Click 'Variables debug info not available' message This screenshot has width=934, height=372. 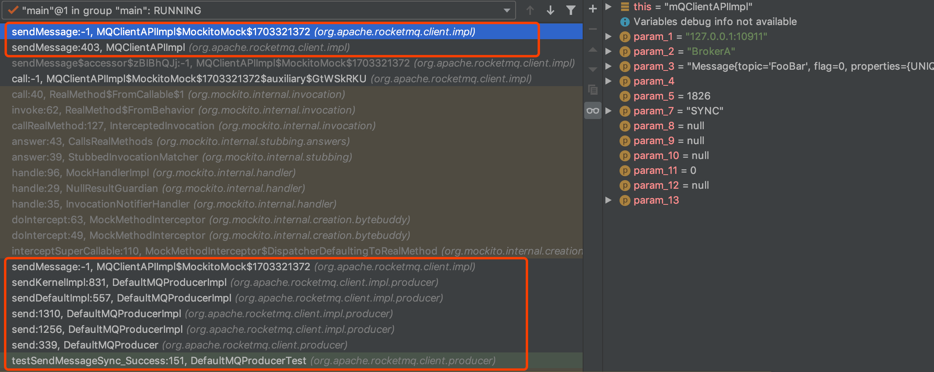click(715, 22)
